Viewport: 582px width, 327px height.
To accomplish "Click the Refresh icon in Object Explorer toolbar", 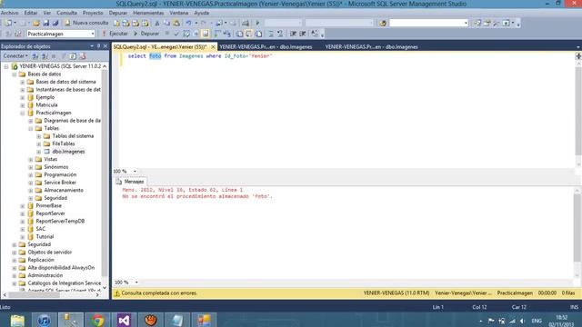I will (73, 56).
